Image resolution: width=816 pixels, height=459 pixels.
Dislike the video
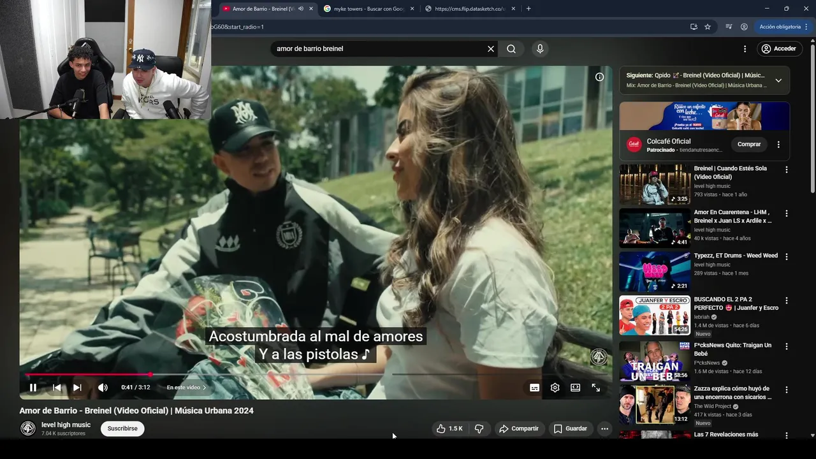point(479,428)
